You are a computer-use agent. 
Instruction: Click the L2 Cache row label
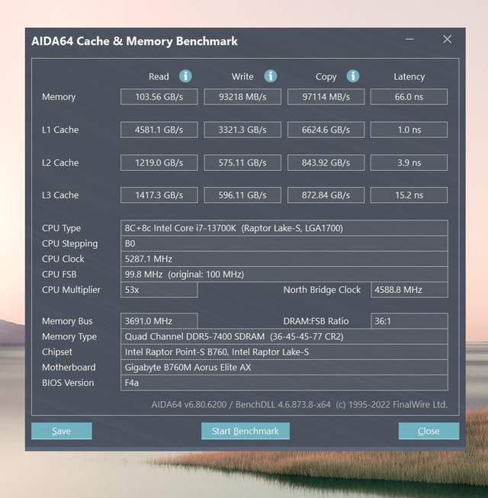(x=60, y=162)
